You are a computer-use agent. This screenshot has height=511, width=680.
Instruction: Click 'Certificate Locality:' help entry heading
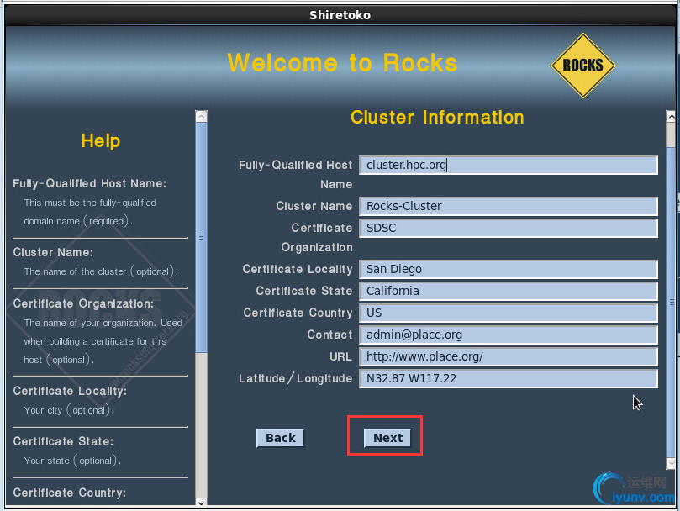70,391
